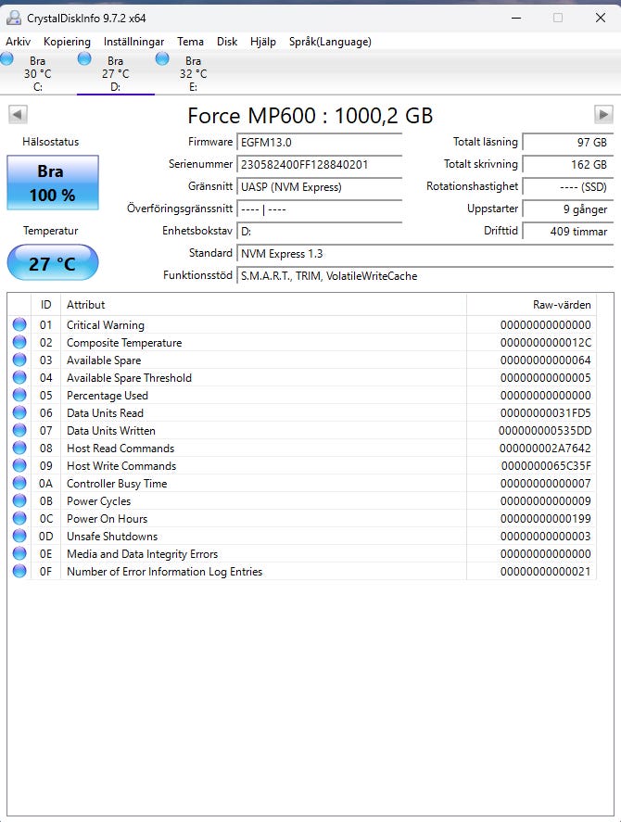Click the next disk right arrow

click(603, 115)
